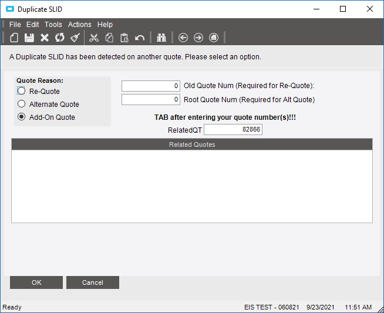The width and height of the screenshot is (384, 313).
Task: Click the Related Quotes grid header
Action: tap(192, 144)
